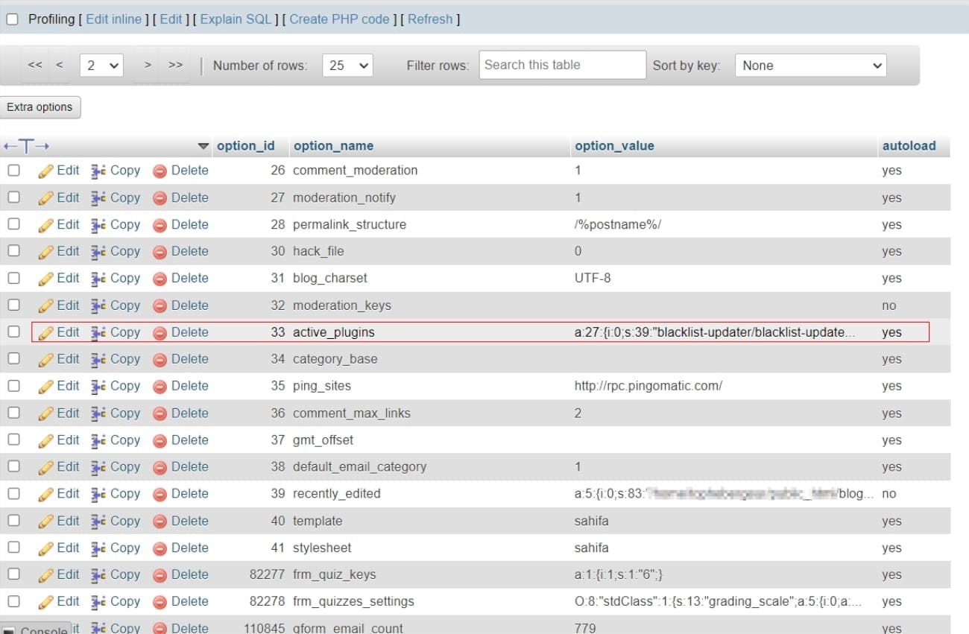The image size is (969, 634).
Task: Click the Edit link next to Edit inline
Action: pyautogui.click(x=171, y=19)
